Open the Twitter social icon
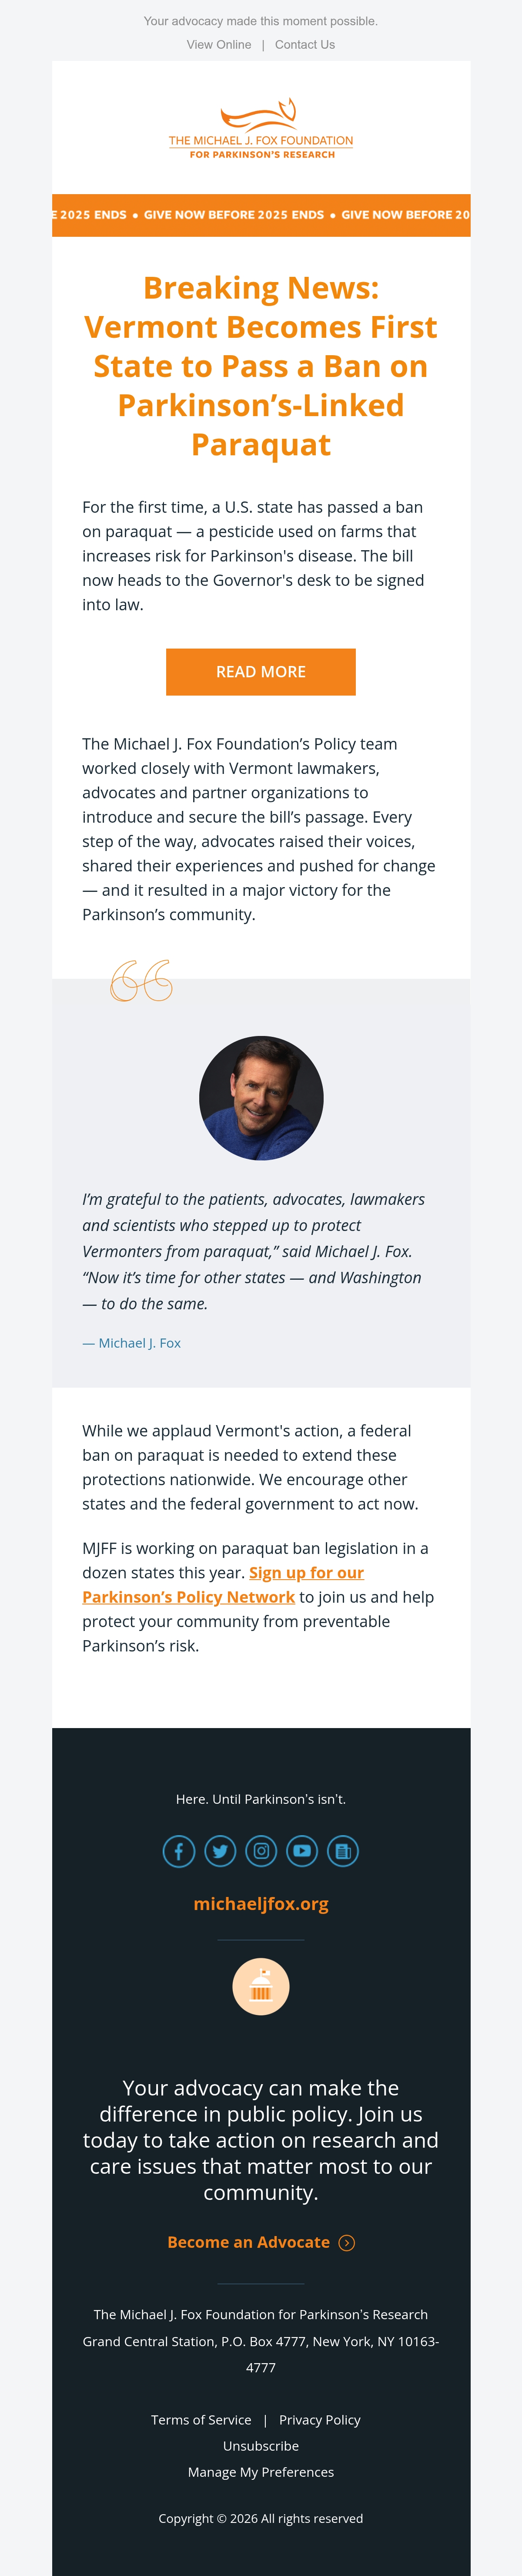 220,1851
